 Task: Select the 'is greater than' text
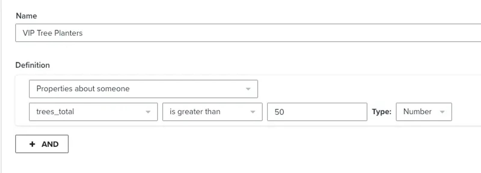(x=195, y=112)
